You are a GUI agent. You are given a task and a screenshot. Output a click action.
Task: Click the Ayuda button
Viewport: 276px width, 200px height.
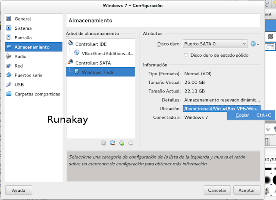(19, 191)
